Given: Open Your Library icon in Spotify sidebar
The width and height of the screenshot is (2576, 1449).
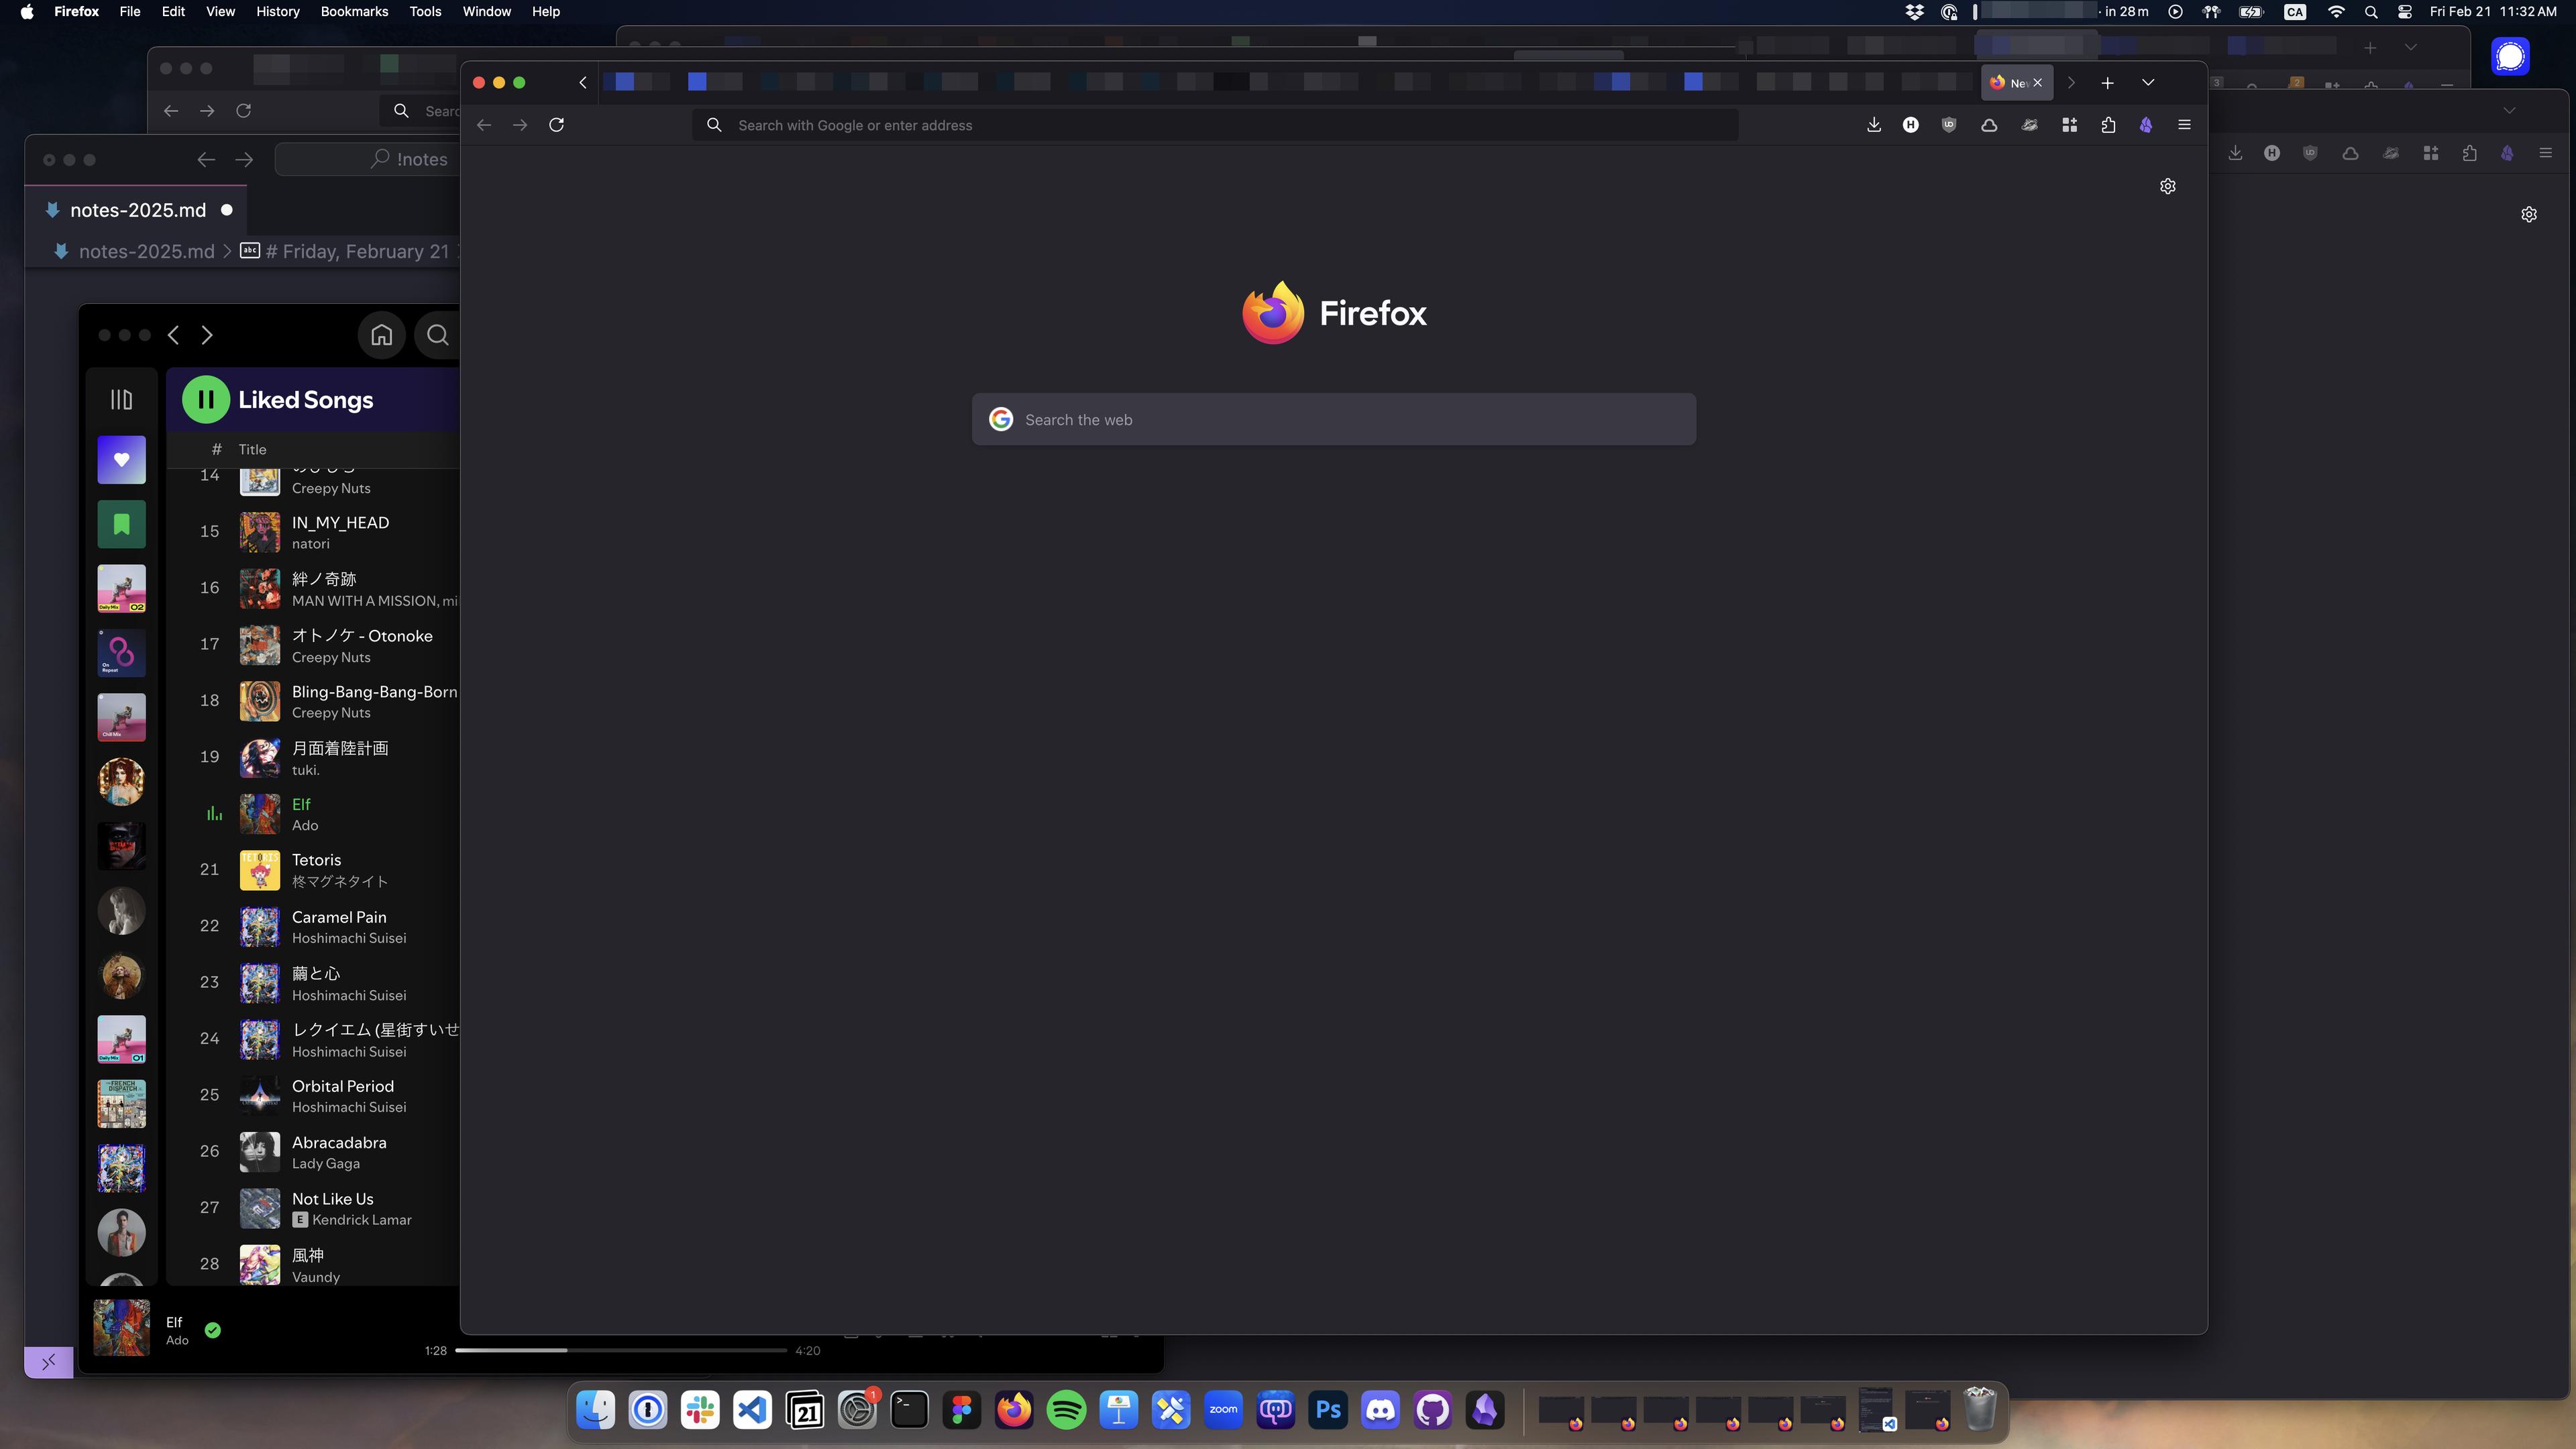Looking at the screenshot, I should (x=121, y=400).
